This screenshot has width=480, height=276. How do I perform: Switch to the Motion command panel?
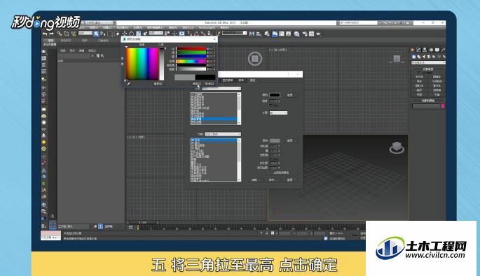coord(431,50)
